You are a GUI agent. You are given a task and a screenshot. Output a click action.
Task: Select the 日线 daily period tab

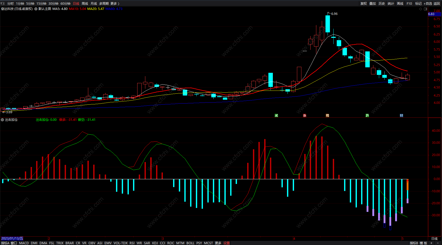point(76,3)
